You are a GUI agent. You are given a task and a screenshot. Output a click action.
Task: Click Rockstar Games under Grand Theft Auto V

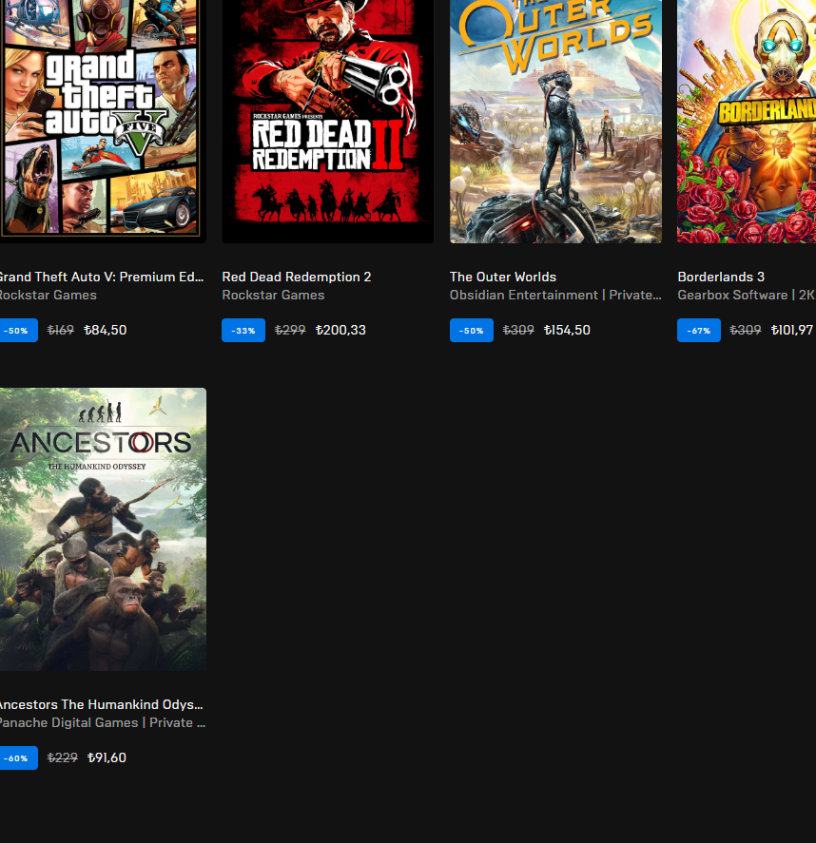(49, 296)
